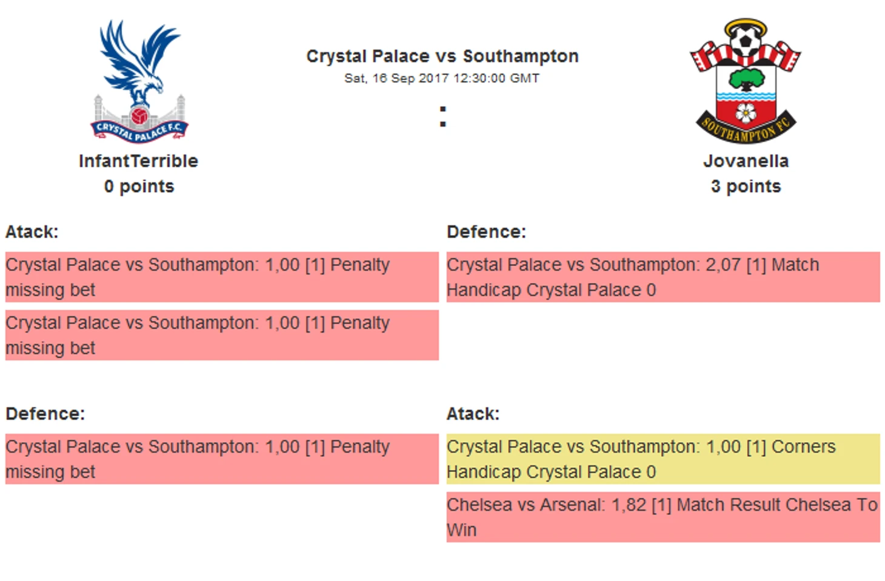Screen dimensions: 885x581
Task: Select first Penalty missing bet in InfantTerrible's Atack
Action: point(222,277)
